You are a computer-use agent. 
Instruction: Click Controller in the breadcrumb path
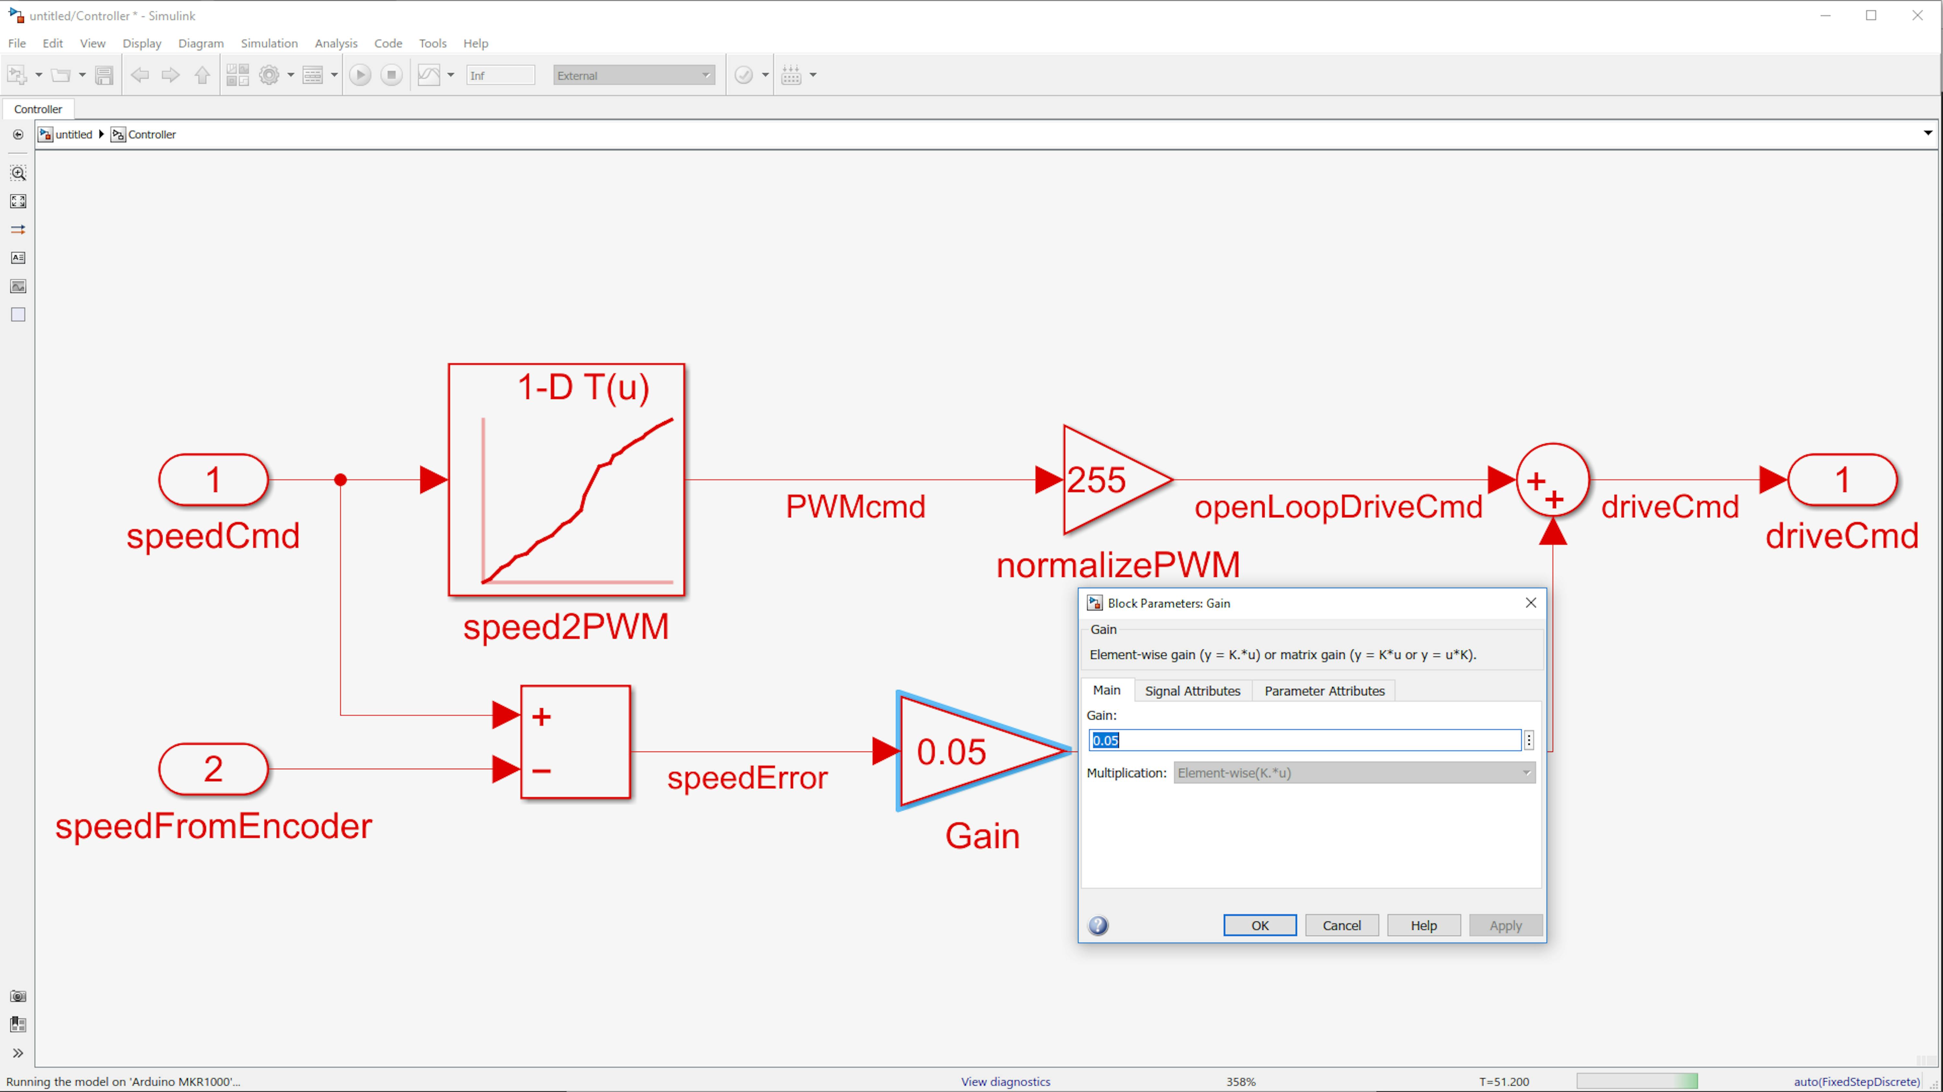click(x=152, y=134)
